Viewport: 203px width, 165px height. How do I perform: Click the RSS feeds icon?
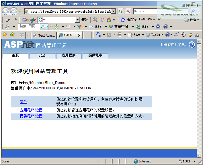[x=109, y=35]
